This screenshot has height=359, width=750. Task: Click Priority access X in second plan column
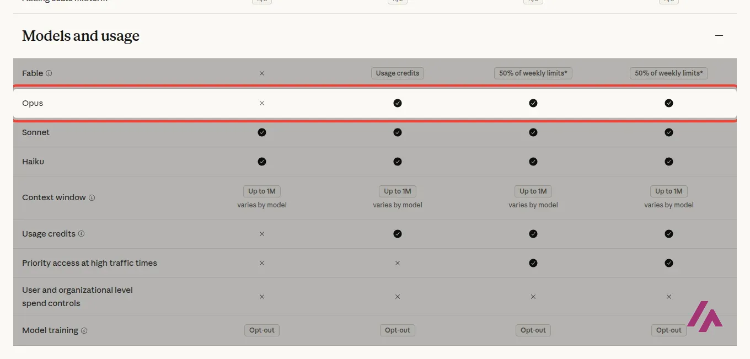(x=398, y=263)
